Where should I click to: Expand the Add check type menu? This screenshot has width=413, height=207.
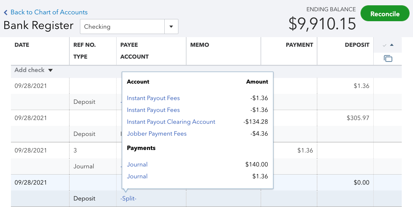pyautogui.click(x=50, y=70)
